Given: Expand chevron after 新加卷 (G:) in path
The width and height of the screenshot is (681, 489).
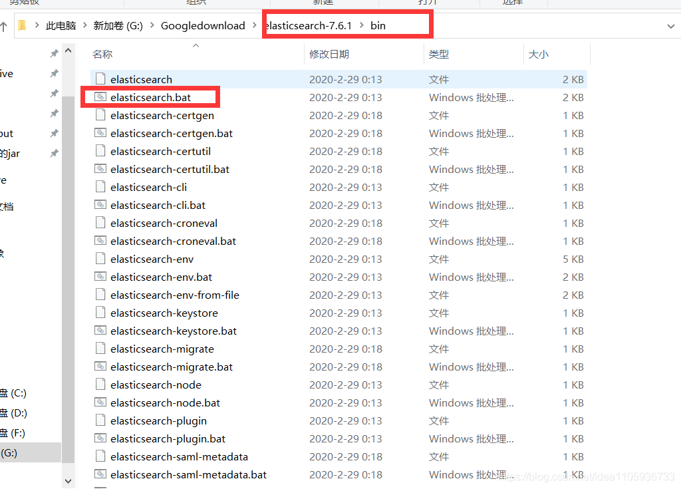Looking at the screenshot, I should 152,26.
